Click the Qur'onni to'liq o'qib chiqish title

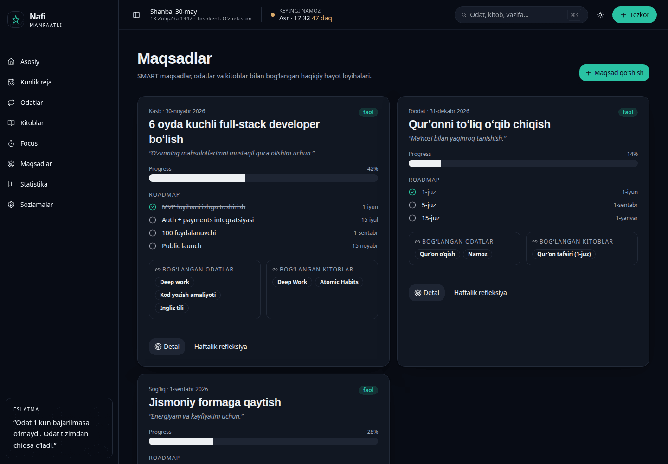[x=480, y=124]
